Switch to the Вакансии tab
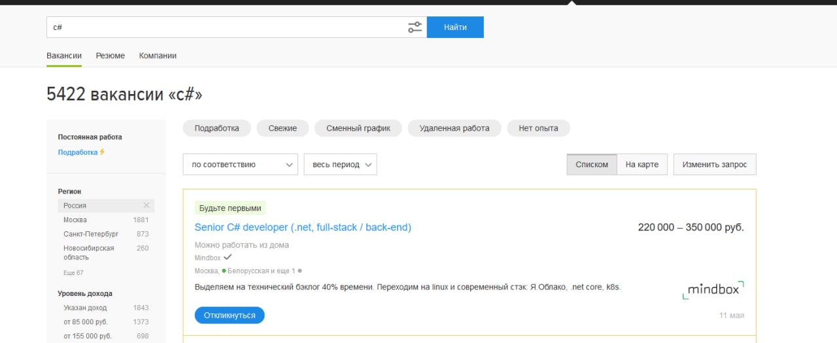The height and width of the screenshot is (343, 837). pos(64,56)
